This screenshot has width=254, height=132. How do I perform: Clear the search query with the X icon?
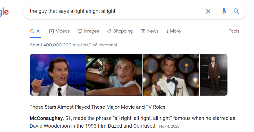click(x=208, y=11)
